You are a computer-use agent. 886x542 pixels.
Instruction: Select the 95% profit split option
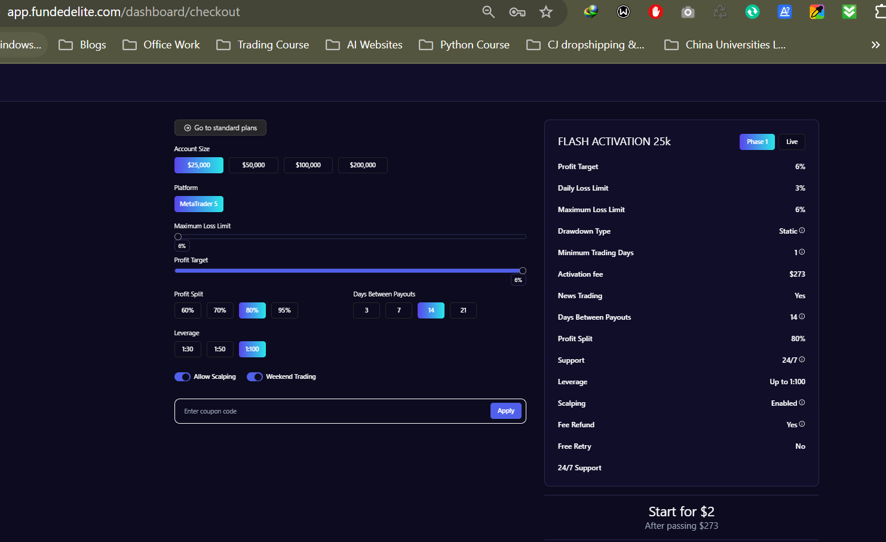284,310
